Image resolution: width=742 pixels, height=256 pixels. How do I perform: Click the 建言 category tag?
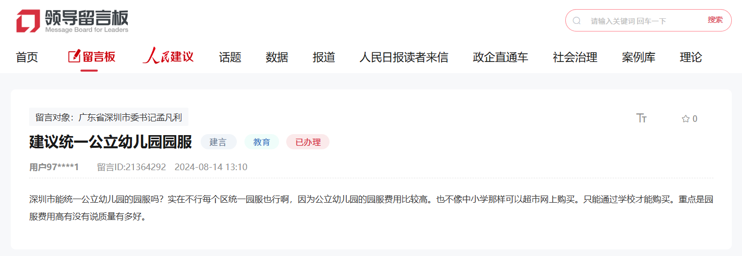pos(218,142)
